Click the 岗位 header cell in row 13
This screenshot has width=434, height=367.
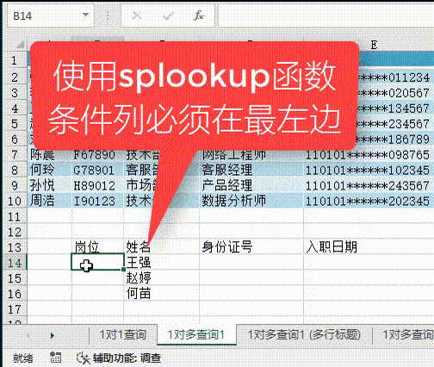pos(97,246)
